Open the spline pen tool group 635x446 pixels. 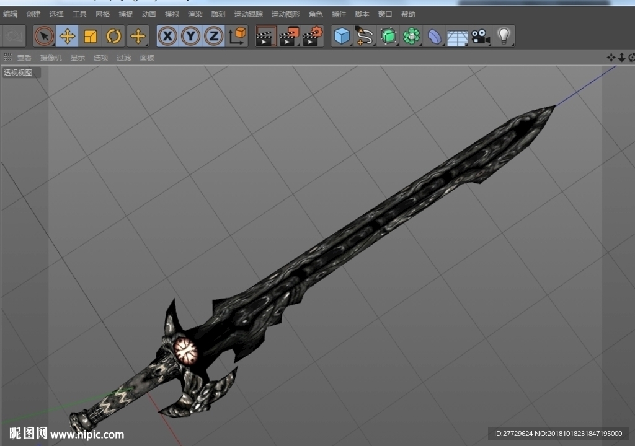click(365, 37)
